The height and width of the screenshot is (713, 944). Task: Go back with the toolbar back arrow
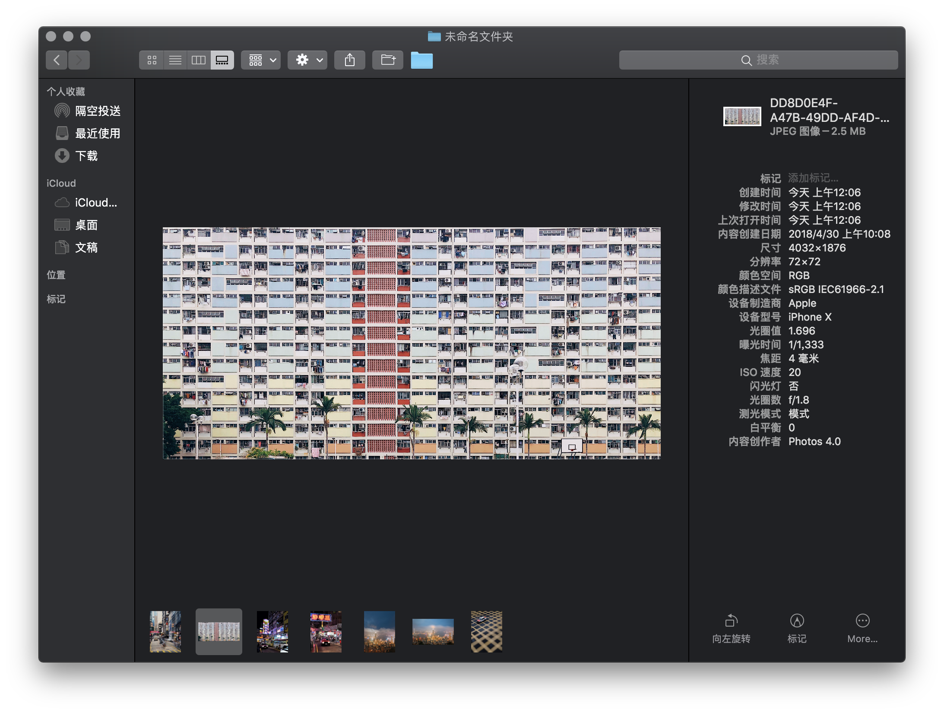(x=57, y=60)
